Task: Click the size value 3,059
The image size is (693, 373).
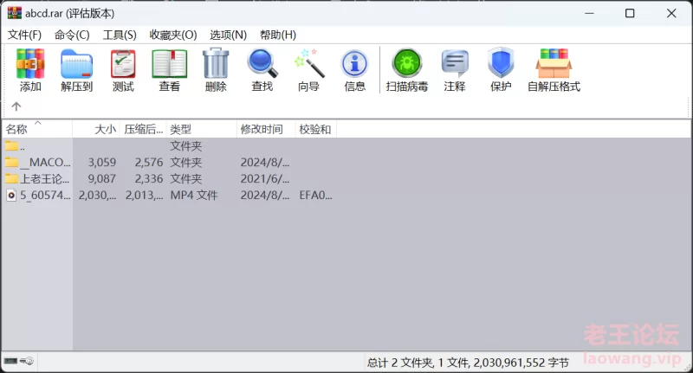Action: click(102, 162)
